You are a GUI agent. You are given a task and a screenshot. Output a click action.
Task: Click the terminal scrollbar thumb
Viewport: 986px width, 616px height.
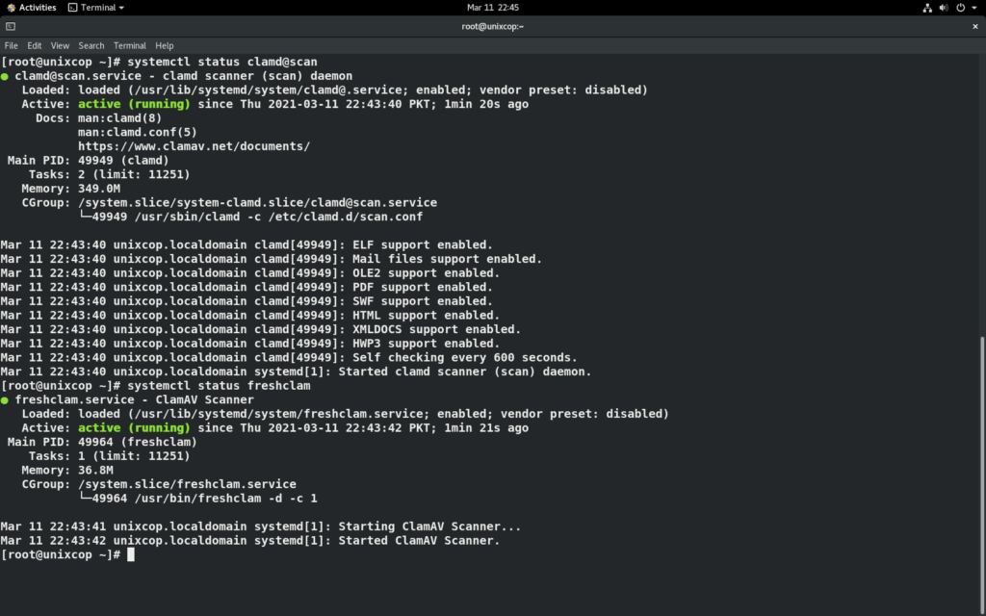tap(982, 476)
